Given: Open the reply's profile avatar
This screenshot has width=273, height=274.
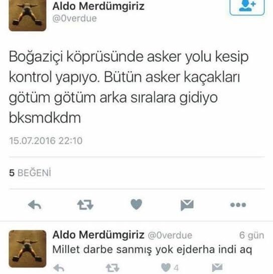Looking at the screenshot, I should point(28,249).
